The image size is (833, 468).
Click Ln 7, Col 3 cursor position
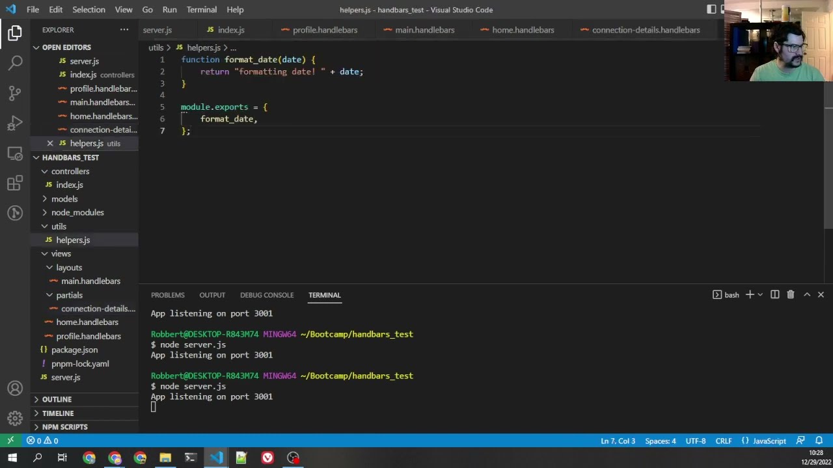point(618,441)
